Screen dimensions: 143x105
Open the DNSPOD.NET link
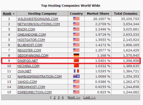point(28,61)
